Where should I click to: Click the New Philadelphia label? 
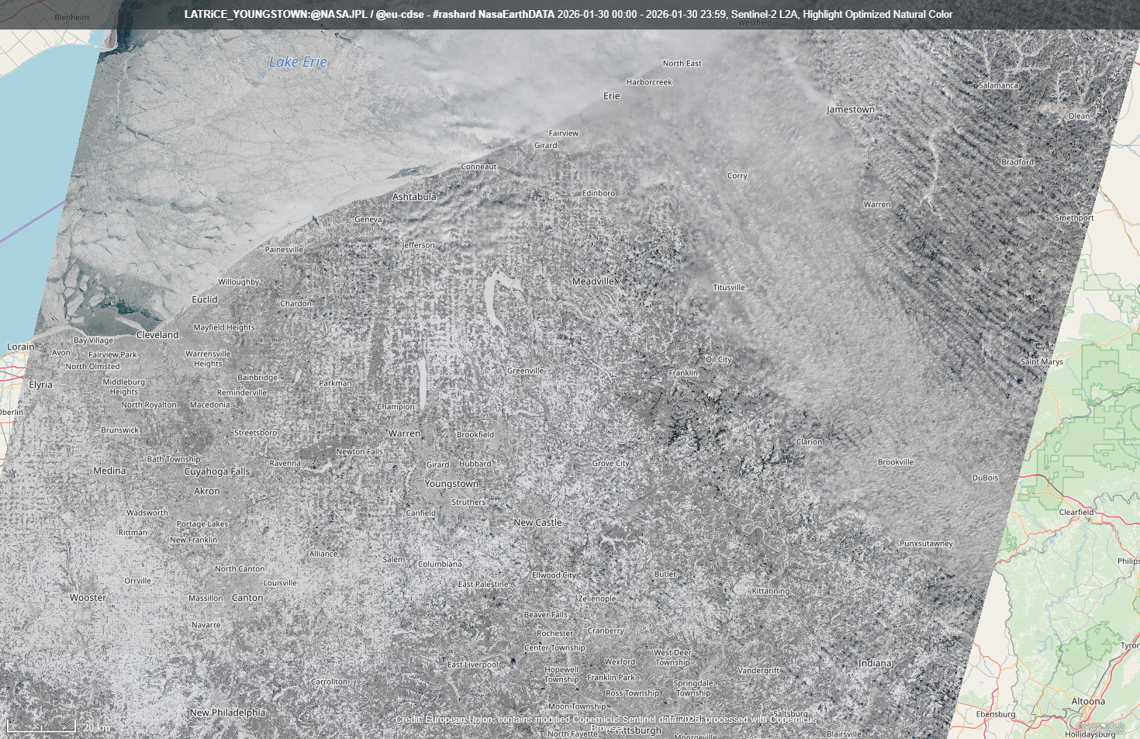click(227, 713)
